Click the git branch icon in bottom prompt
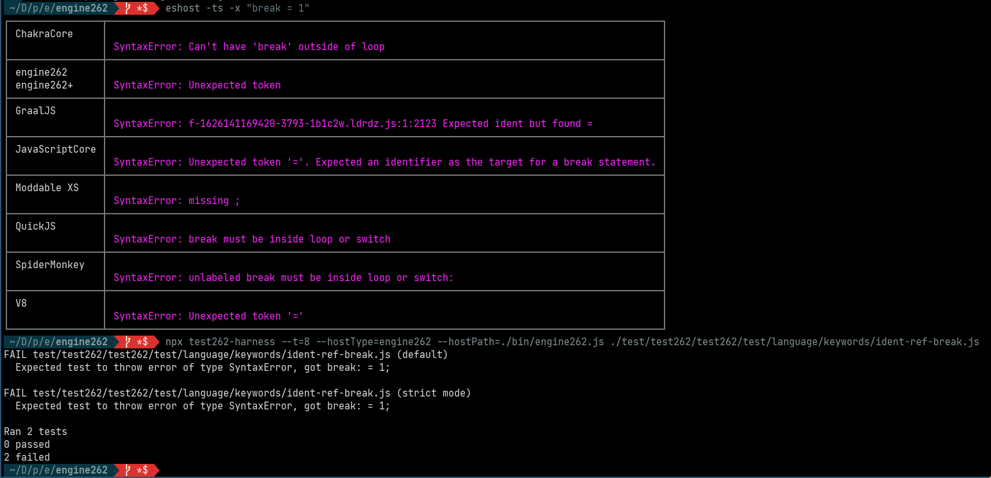 [128, 470]
